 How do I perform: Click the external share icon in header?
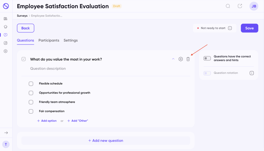(x=240, y=6)
